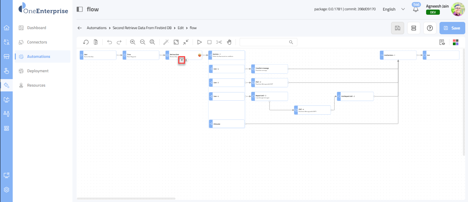Click the redo arrow in toolbar
The image size is (468, 202).
tap(119, 42)
